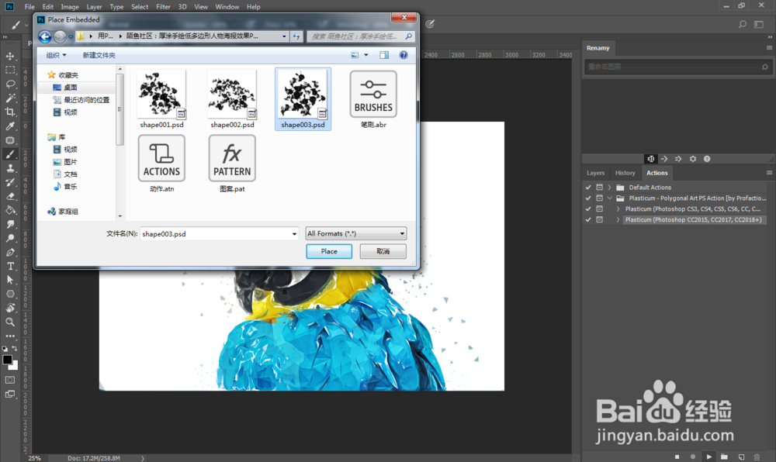Open the Layer menu
This screenshot has width=776, height=462.
tap(94, 7)
